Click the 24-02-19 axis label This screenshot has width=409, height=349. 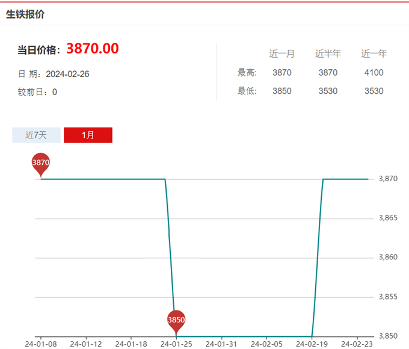(312, 344)
